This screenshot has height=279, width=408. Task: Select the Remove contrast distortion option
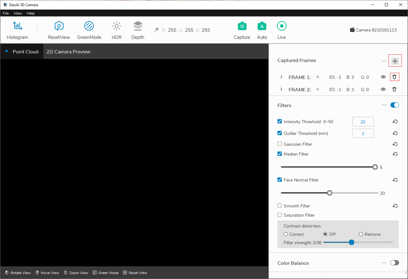click(361, 234)
